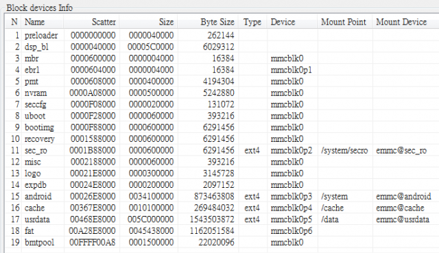The width and height of the screenshot is (439, 253).
Task: Click the Size column header
Action: tap(166, 22)
